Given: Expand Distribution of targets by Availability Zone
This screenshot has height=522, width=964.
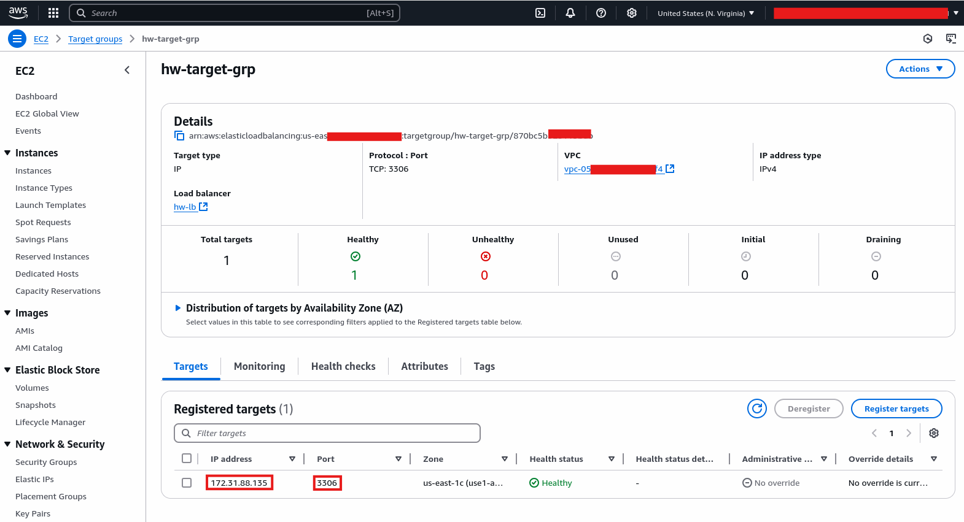Looking at the screenshot, I should [178, 308].
